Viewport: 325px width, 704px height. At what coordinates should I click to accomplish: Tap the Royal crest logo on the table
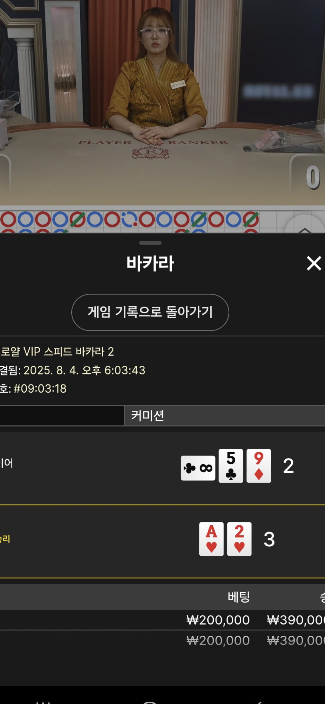[150, 152]
